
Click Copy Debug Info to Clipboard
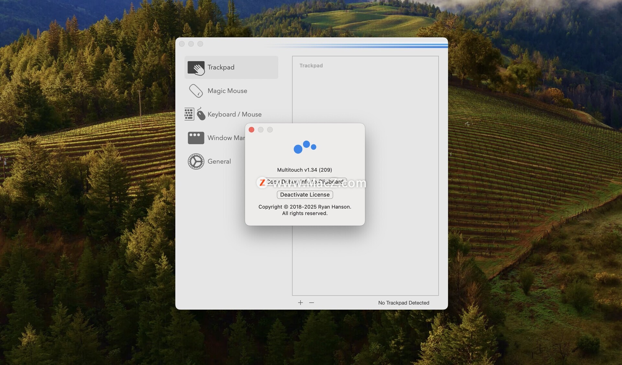[x=305, y=182]
